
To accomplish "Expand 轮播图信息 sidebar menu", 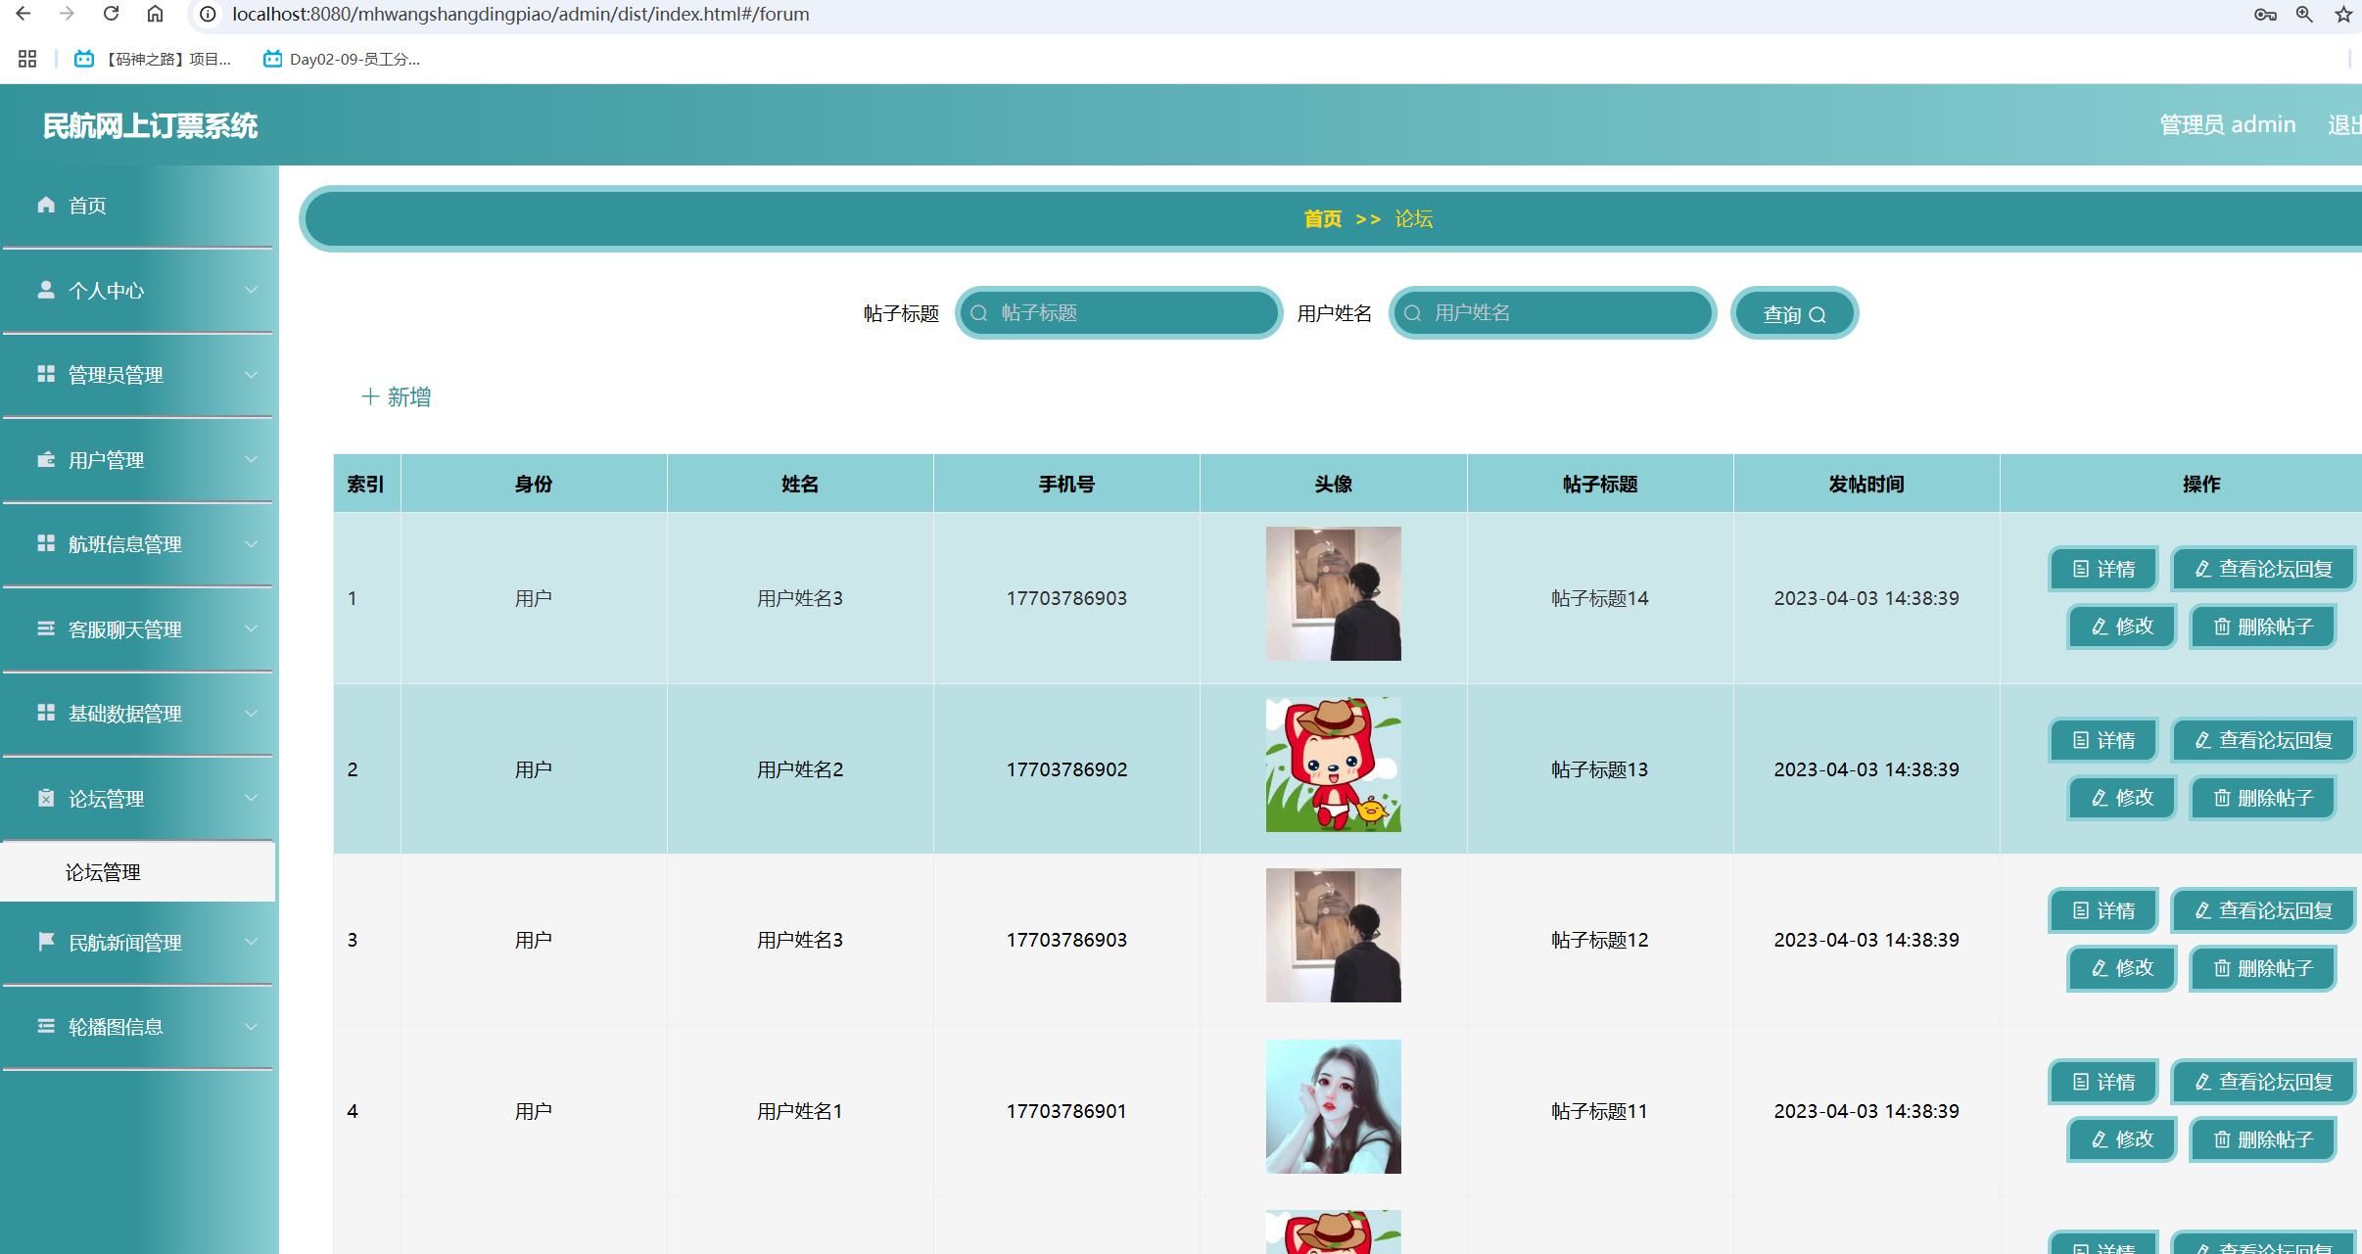I will pos(138,1027).
